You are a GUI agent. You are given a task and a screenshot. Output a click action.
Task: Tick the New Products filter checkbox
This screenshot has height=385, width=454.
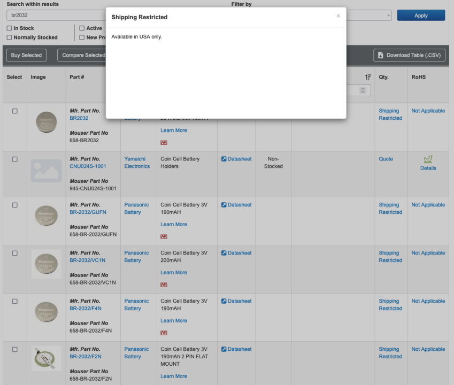pos(82,37)
